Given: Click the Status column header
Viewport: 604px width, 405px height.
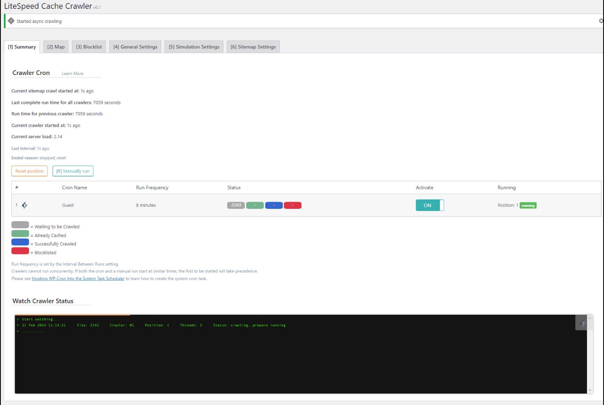Looking at the screenshot, I should coord(234,188).
